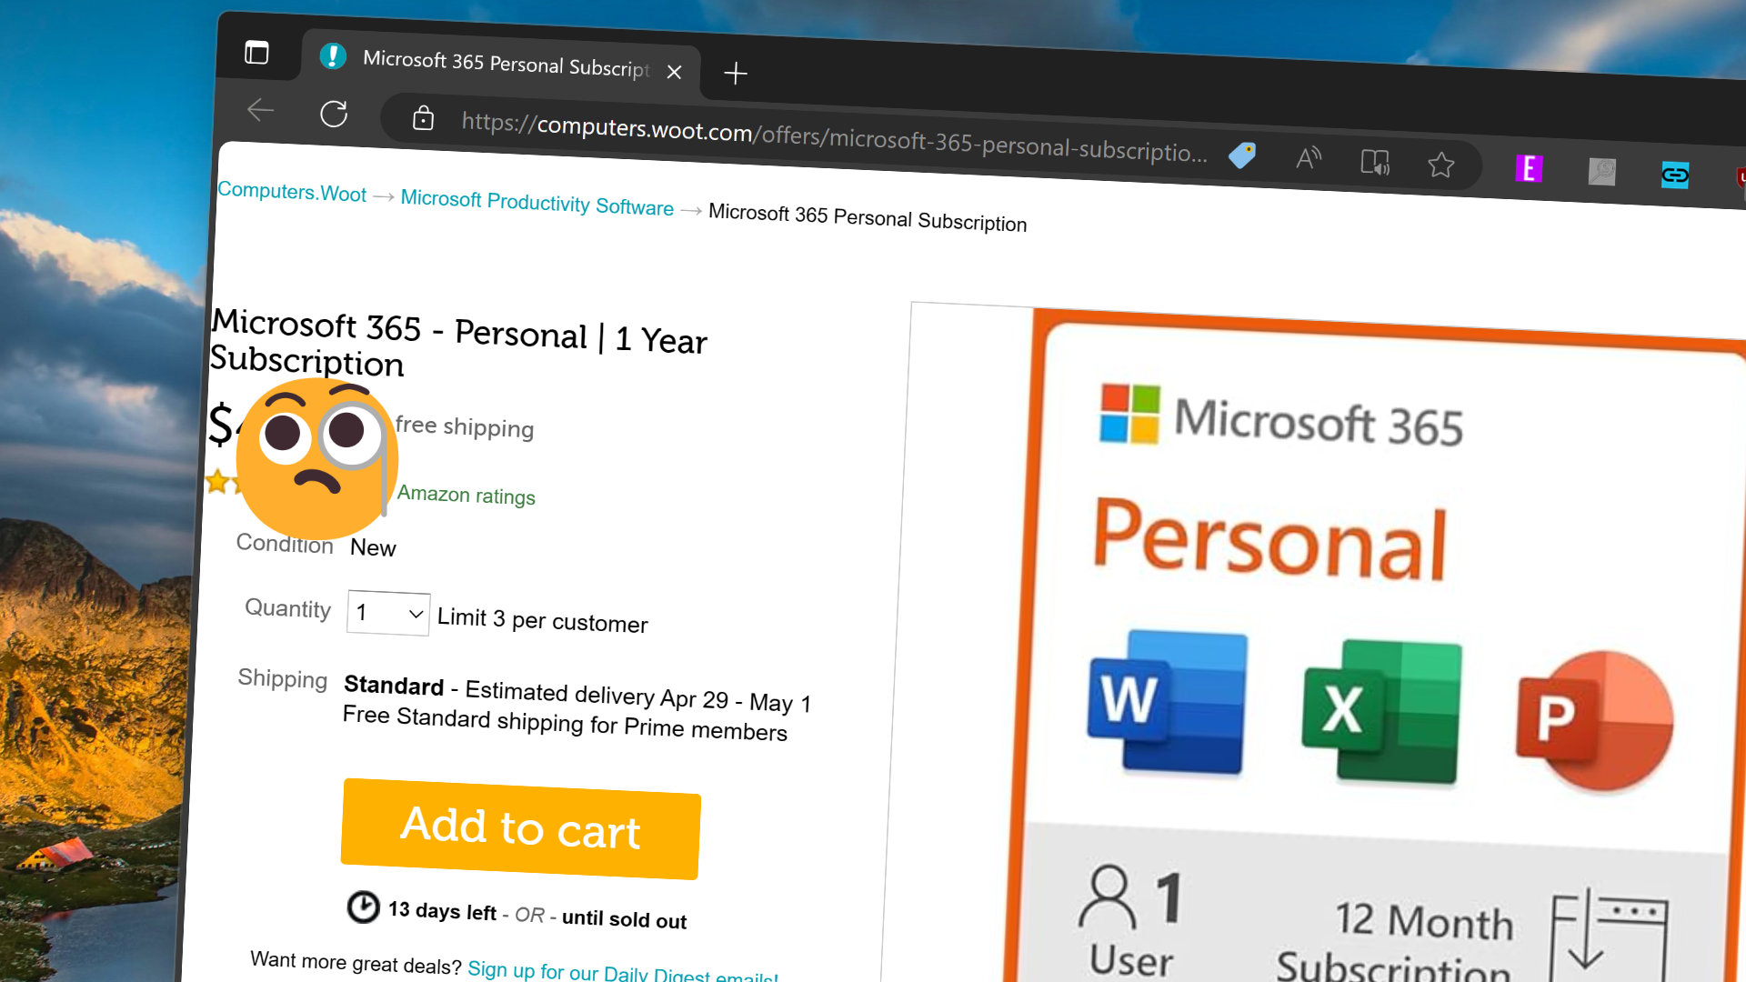Click the new tab plus button
Screen dimensions: 1746x982
point(737,69)
